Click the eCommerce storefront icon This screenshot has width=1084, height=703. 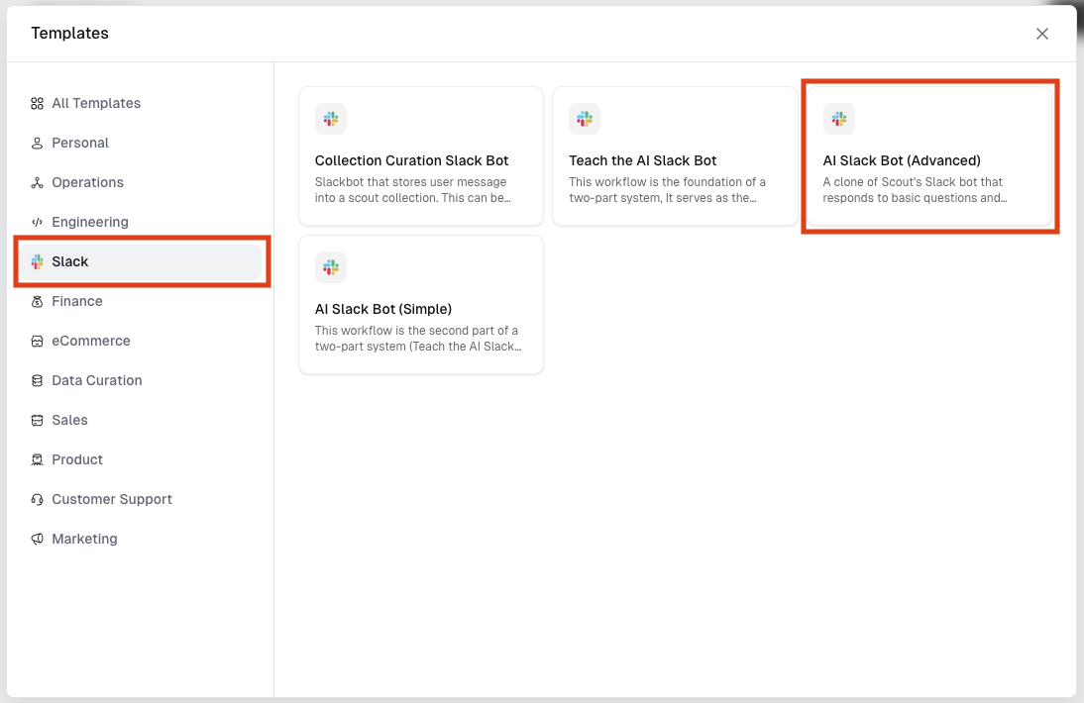pos(38,341)
